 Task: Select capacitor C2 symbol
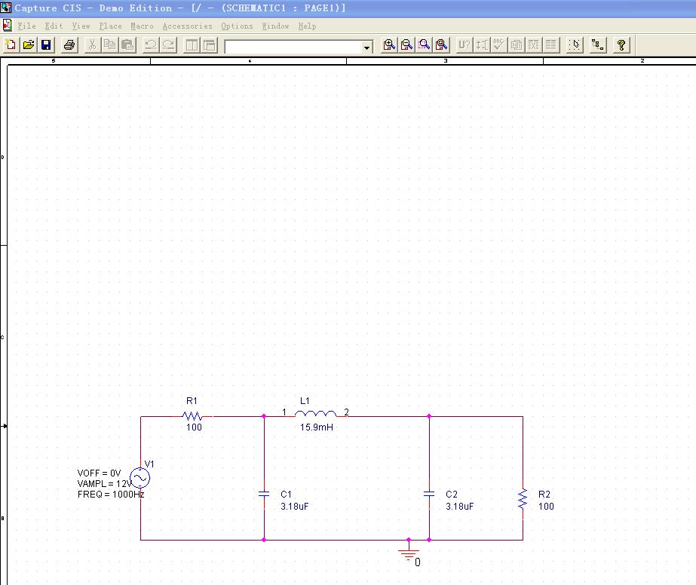coord(429,494)
